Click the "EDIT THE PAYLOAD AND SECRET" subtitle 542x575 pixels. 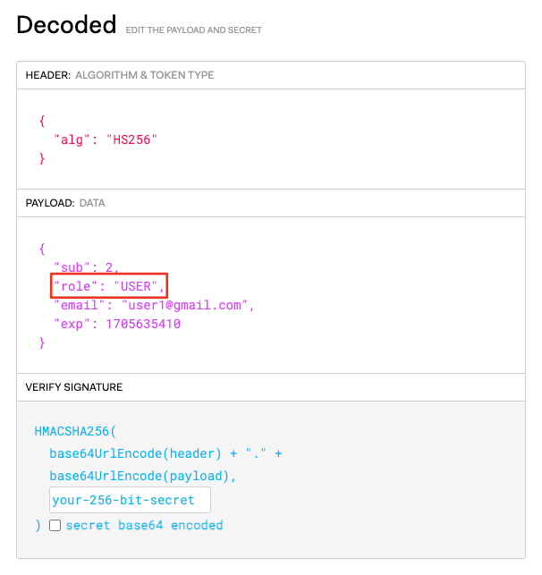click(x=193, y=30)
